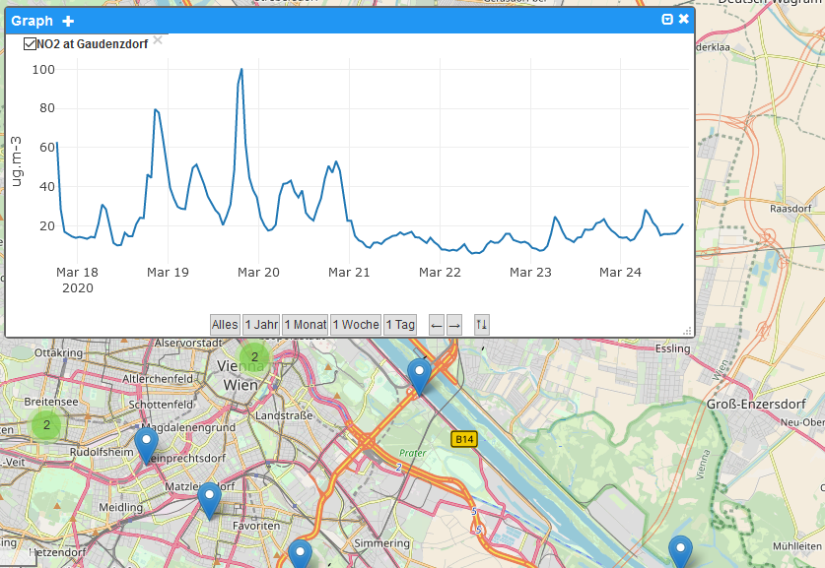The height and width of the screenshot is (568, 825).
Task: Select station marker near Reinprechtsdorf
Action: (146, 446)
